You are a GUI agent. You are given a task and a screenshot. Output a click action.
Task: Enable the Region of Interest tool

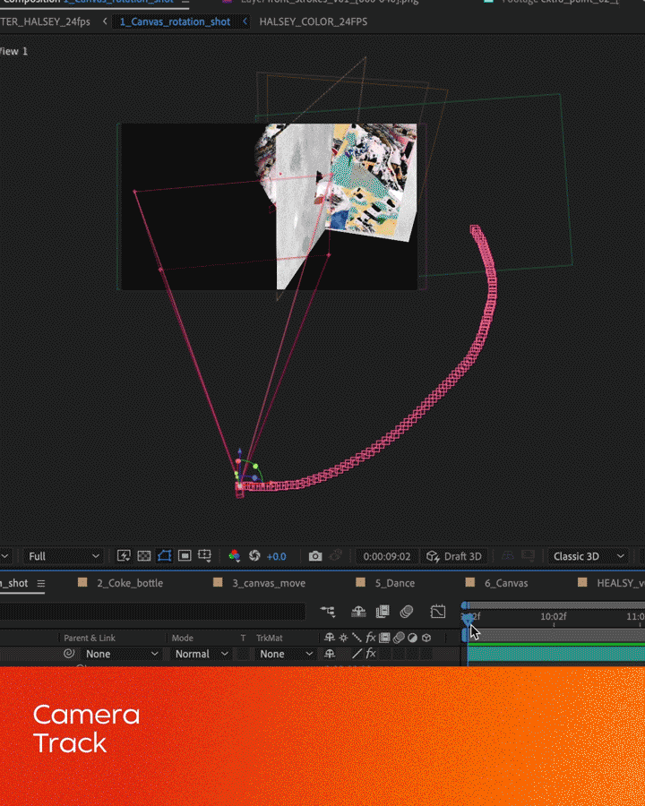point(185,555)
